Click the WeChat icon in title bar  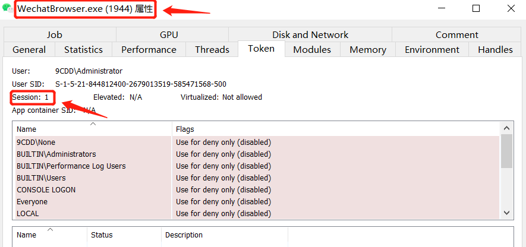(7, 8)
